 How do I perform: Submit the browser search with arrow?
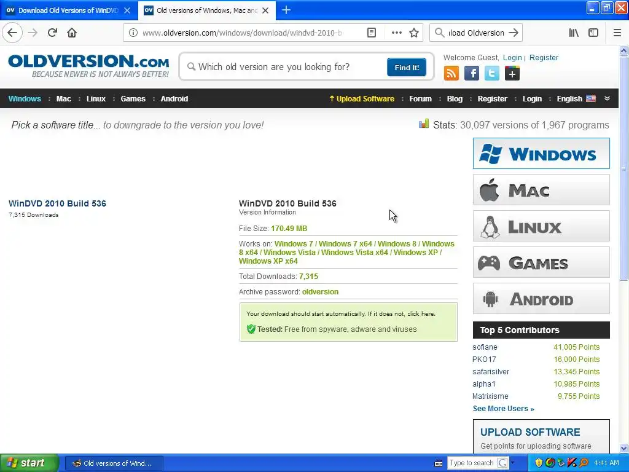click(514, 33)
